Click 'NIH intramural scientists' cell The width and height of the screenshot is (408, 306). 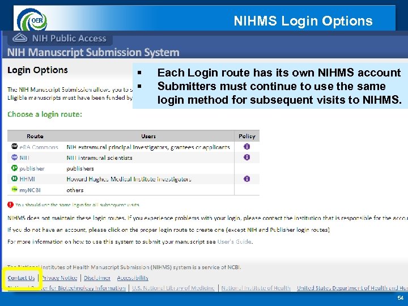(99, 158)
